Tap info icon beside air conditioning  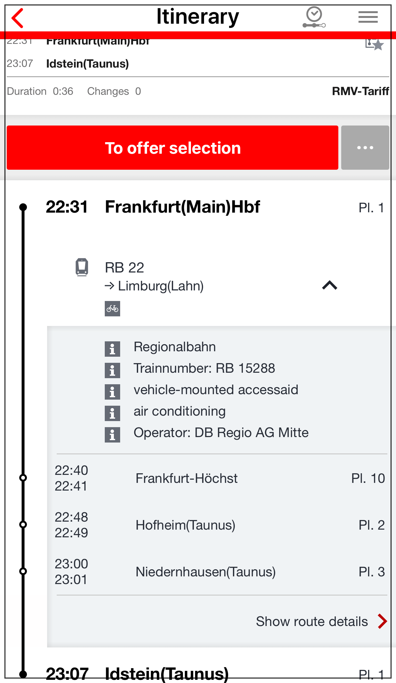(x=112, y=413)
